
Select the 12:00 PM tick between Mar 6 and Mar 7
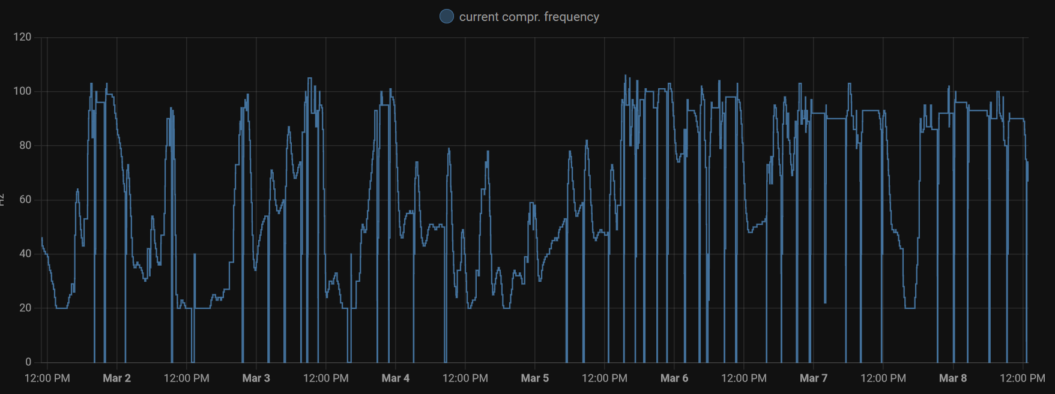coord(743,378)
